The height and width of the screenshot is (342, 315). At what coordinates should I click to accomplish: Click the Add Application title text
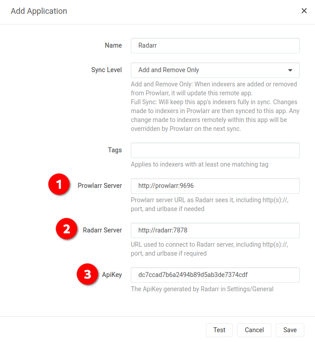pos(39,11)
